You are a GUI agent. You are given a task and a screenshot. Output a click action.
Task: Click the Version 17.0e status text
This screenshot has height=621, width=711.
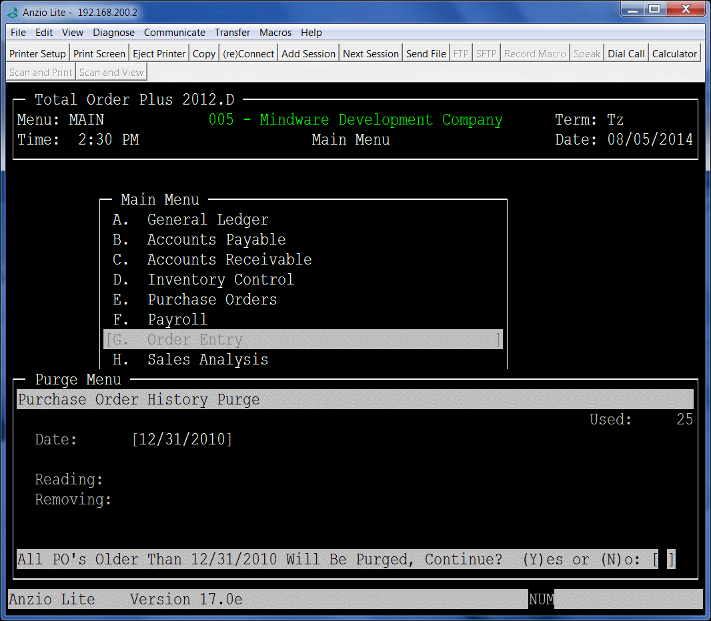coord(186,599)
